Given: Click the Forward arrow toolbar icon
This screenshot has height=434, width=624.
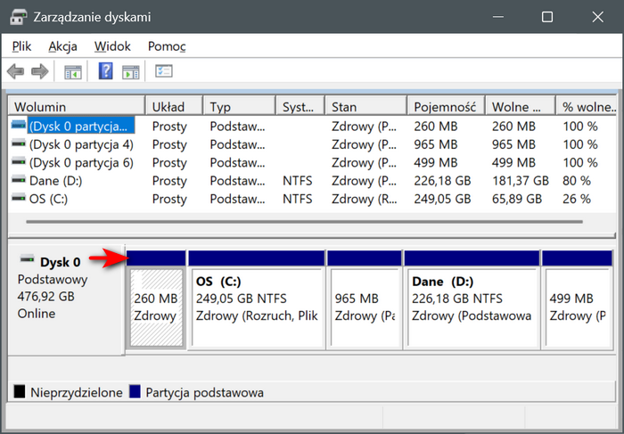Looking at the screenshot, I should (39, 71).
